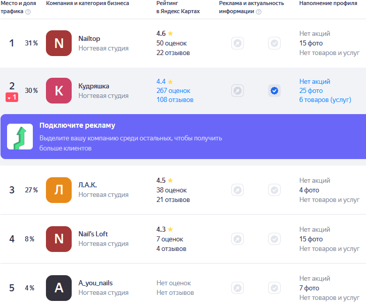Screen dimensions: 366x308
Task: Click the banner description 'Выделите вашу компанию'
Action: tap(131, 143)
